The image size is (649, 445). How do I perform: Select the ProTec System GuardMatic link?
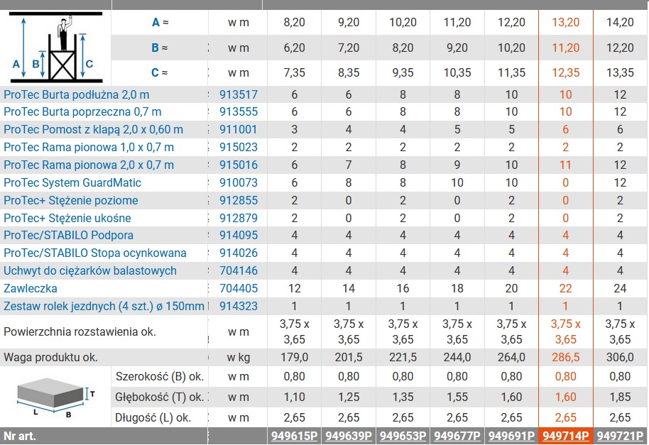point(72,183)
